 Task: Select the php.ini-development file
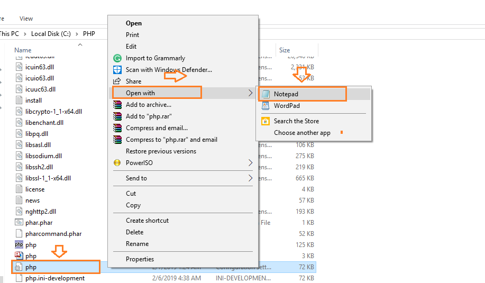pos(54,278)
